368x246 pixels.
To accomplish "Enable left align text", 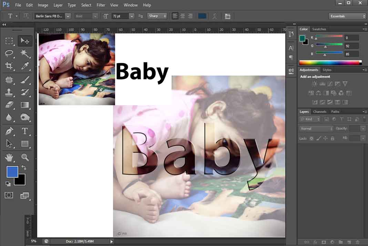I will (x=175, y=16).
